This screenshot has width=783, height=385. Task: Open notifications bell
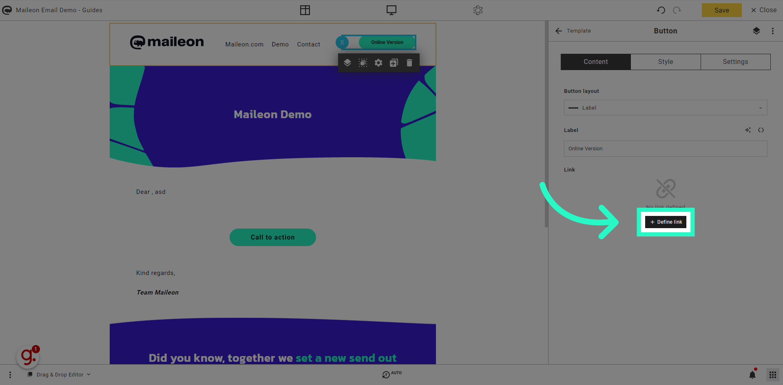752,375
